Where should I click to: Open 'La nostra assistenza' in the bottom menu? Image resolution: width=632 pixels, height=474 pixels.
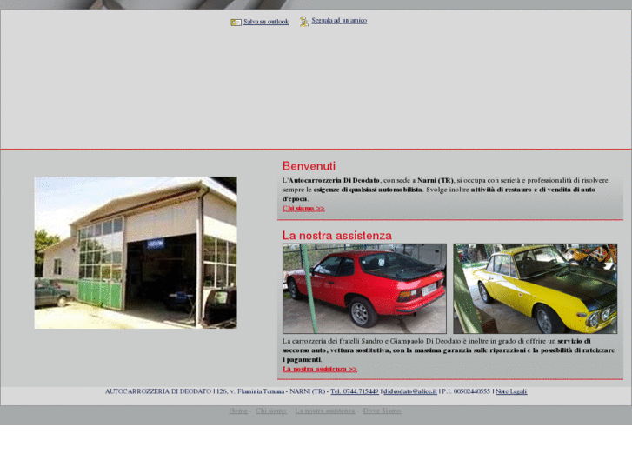pyautogui.click(x=325, y=411)
